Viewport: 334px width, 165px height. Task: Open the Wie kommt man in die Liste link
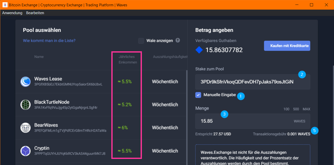coord(49,40)
